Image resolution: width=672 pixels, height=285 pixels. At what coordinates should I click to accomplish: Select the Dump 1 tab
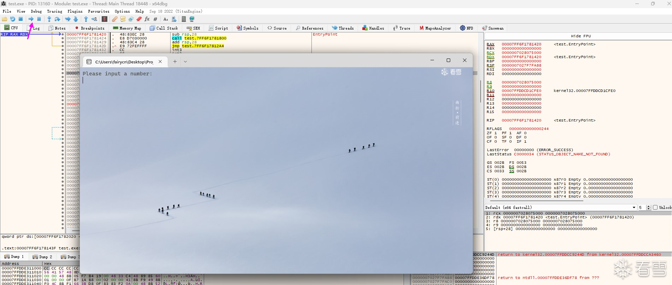tap(14, 257)
